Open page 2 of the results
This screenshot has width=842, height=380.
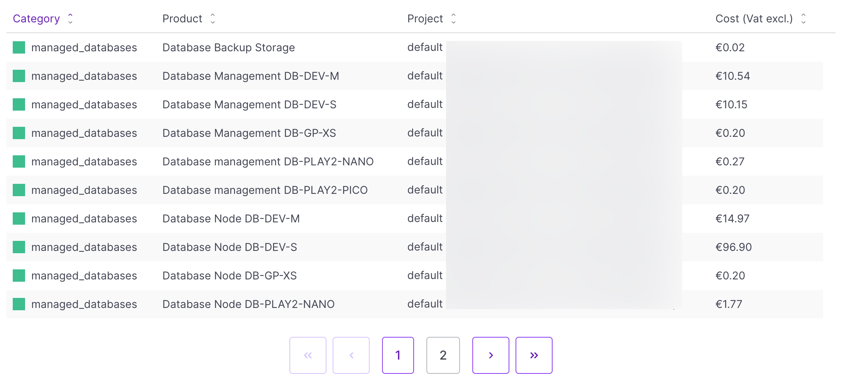tap(443, 355)
